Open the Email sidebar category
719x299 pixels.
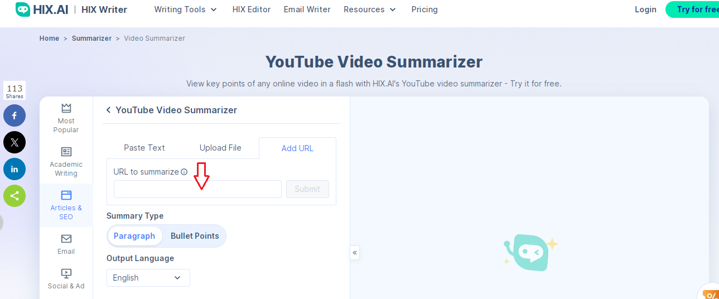66,244
